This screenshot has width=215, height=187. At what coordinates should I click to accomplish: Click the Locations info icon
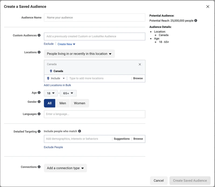pyautogui.click(x=39, y=52)
